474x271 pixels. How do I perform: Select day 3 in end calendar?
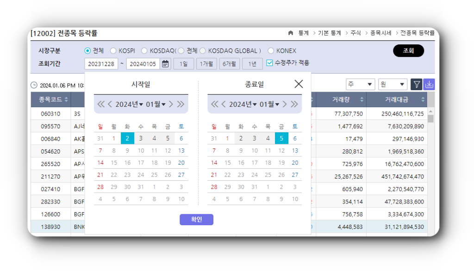pos(254,138)
